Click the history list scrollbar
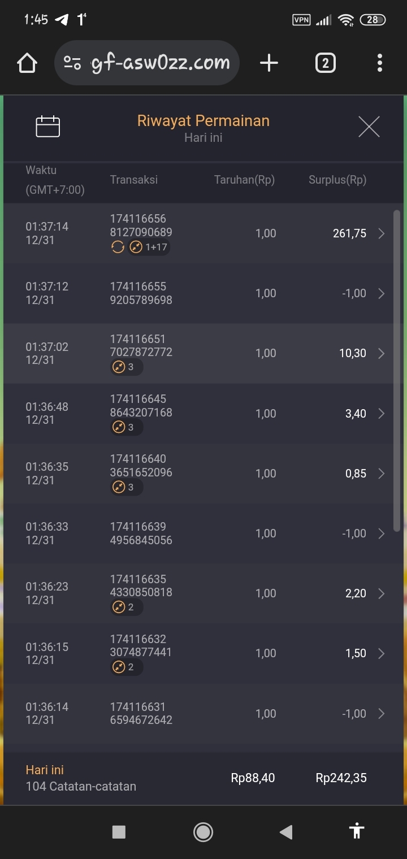407x859 pixels. (397, 370)
